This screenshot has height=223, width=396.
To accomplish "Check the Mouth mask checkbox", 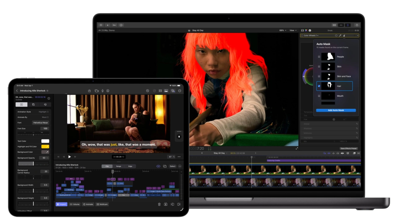I will [x=319, y=96].
